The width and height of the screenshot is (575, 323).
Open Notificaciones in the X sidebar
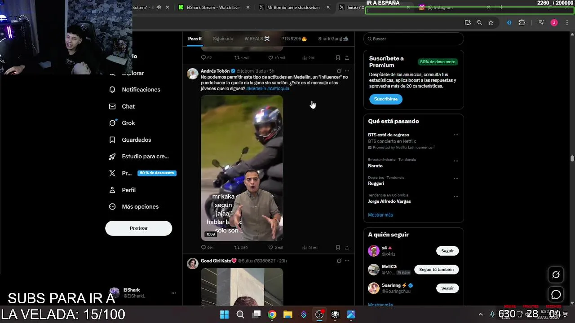point(135,90)
